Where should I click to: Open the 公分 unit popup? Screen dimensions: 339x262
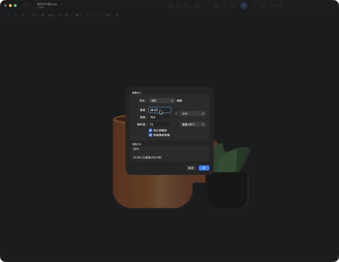(x=193, y=114)
